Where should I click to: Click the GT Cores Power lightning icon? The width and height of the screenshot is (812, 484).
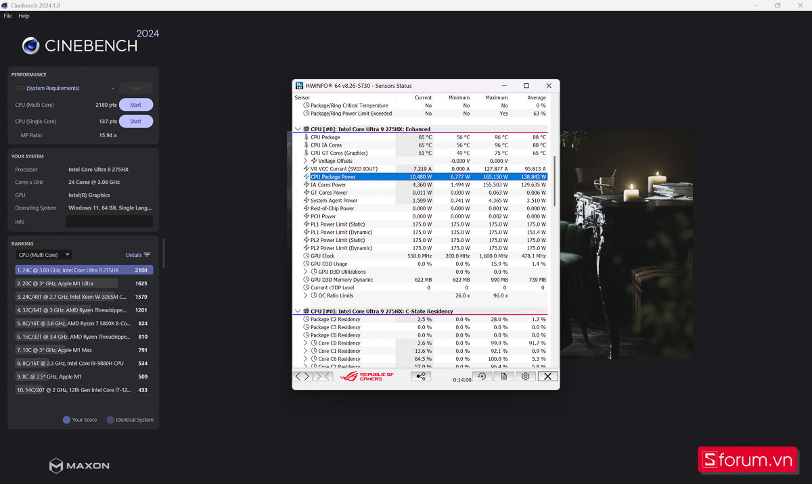(306, 193)
